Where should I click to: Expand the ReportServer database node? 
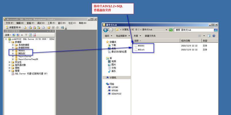click(x=13, y=56)
